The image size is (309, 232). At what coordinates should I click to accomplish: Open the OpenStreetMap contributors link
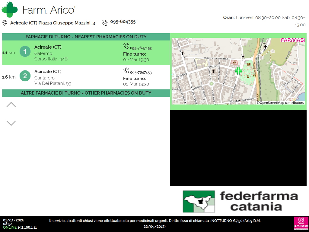280,103
